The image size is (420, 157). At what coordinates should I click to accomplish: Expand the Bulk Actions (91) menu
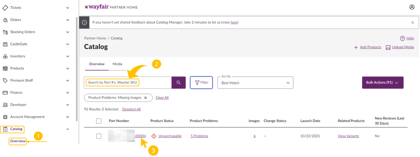(382, 82)
